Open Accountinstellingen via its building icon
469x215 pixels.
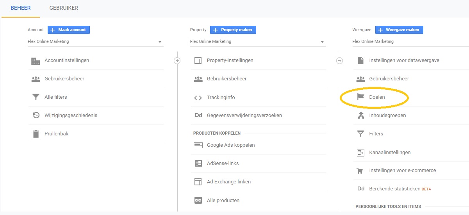click(x=36, y=61)
